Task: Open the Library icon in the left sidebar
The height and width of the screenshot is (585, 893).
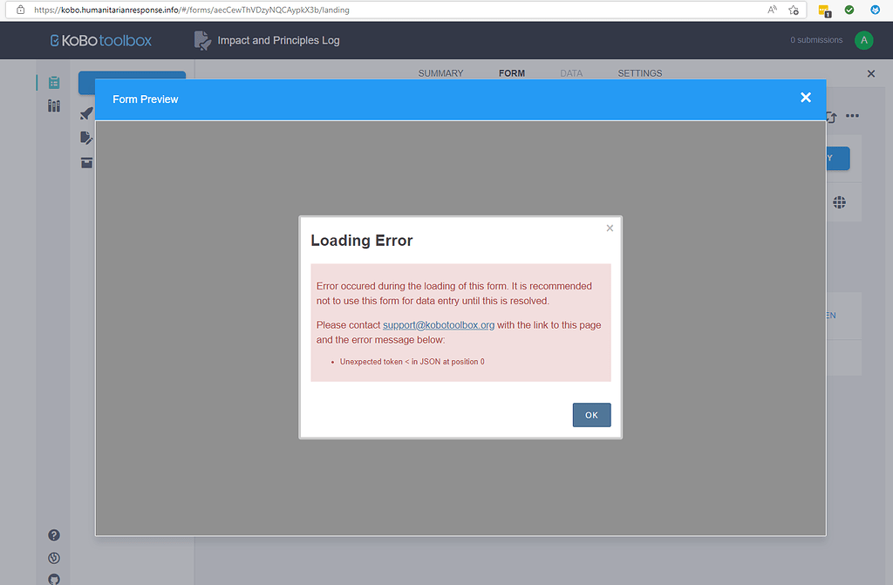Action: [53, 105]
